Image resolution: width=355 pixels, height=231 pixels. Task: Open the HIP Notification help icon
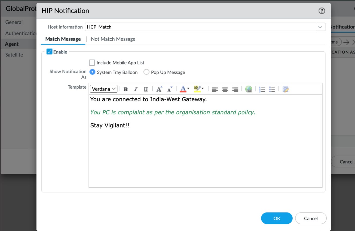322,11
